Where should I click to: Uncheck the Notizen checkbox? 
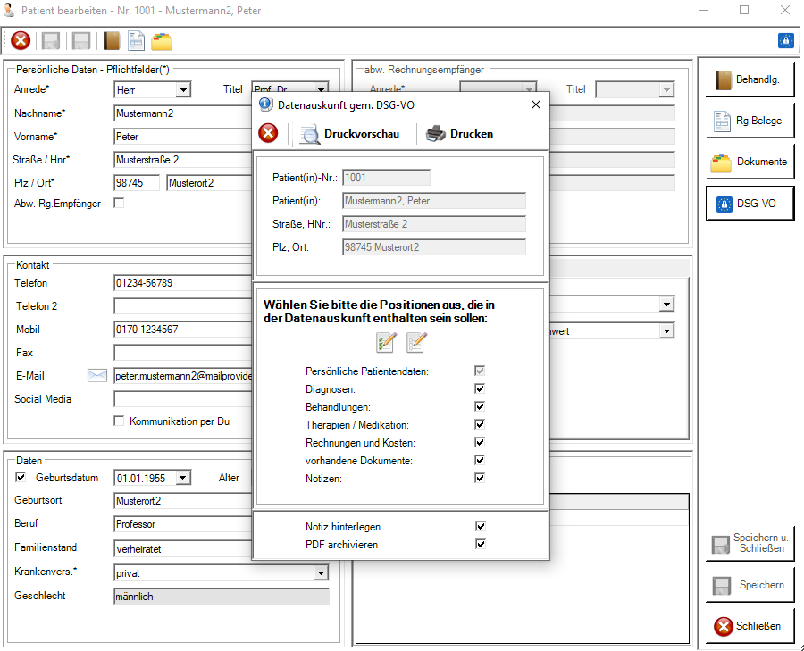480,478
